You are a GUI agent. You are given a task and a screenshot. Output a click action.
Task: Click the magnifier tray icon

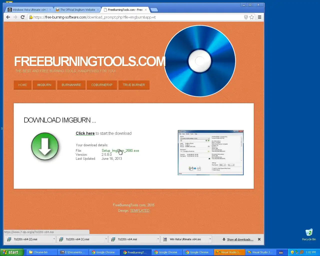(x=301, y=252)
